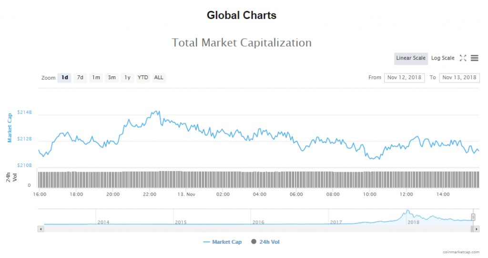The image size is (488, 258).
Task: Click the fullscreen expand icon
Action: coord(463,58)
